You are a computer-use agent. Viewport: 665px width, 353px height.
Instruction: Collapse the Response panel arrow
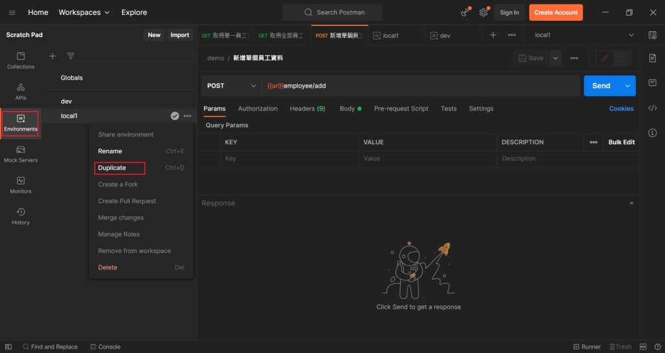(x=631, y=203)
